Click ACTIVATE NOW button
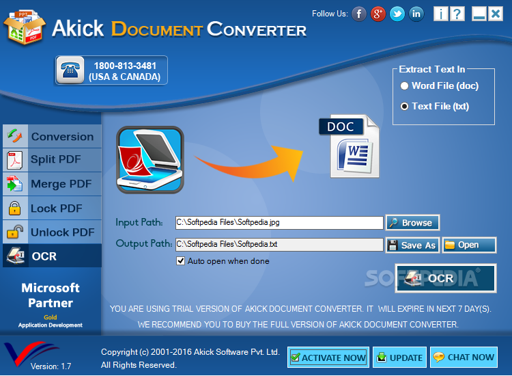This screenshot has width=512, height=376. [x=328, y=358]
